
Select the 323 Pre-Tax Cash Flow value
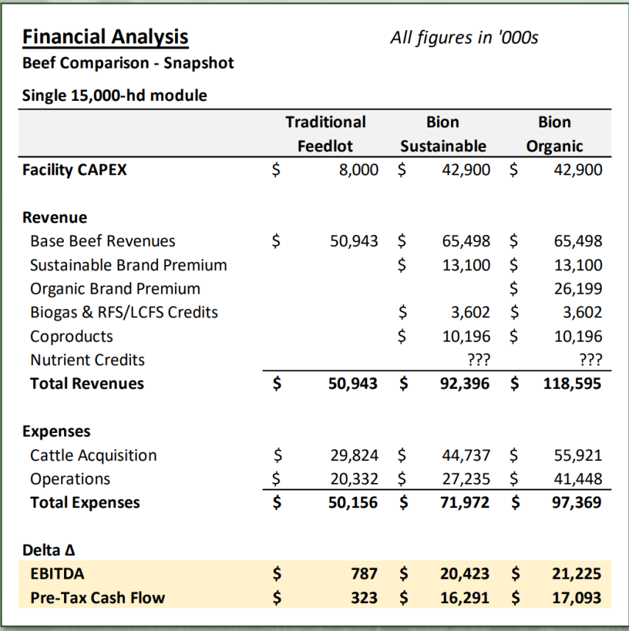[x=364, y=598]
